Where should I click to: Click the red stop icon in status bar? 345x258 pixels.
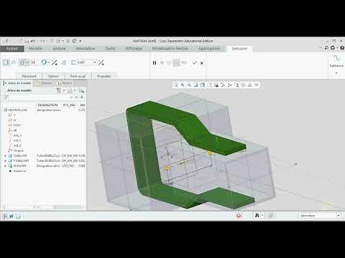click(x=239, y=216)
